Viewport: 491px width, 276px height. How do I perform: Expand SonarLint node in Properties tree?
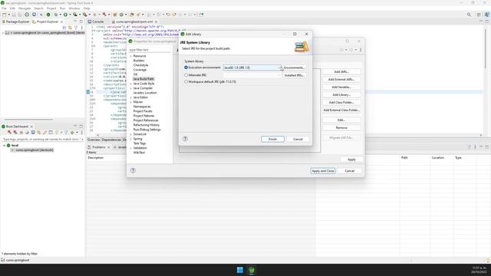[x=131, y=134]
